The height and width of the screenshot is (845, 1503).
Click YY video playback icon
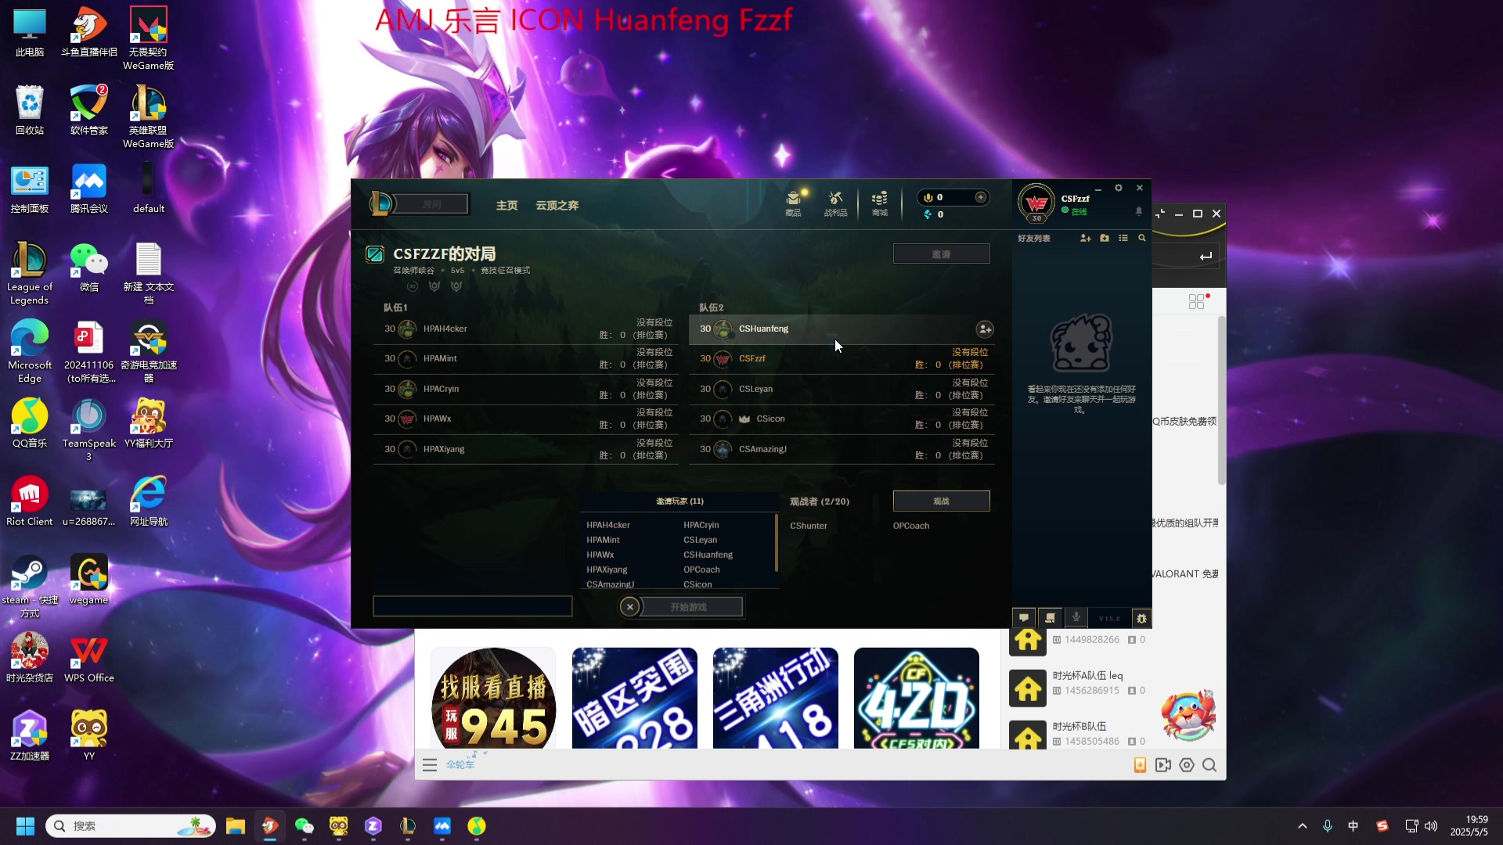pyautogui.click(x=1163, y=765)
